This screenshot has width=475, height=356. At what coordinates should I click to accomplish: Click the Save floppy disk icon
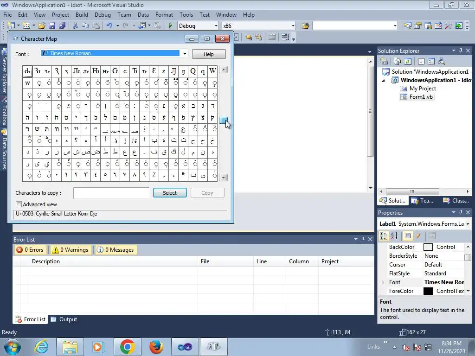pos(52,26)
